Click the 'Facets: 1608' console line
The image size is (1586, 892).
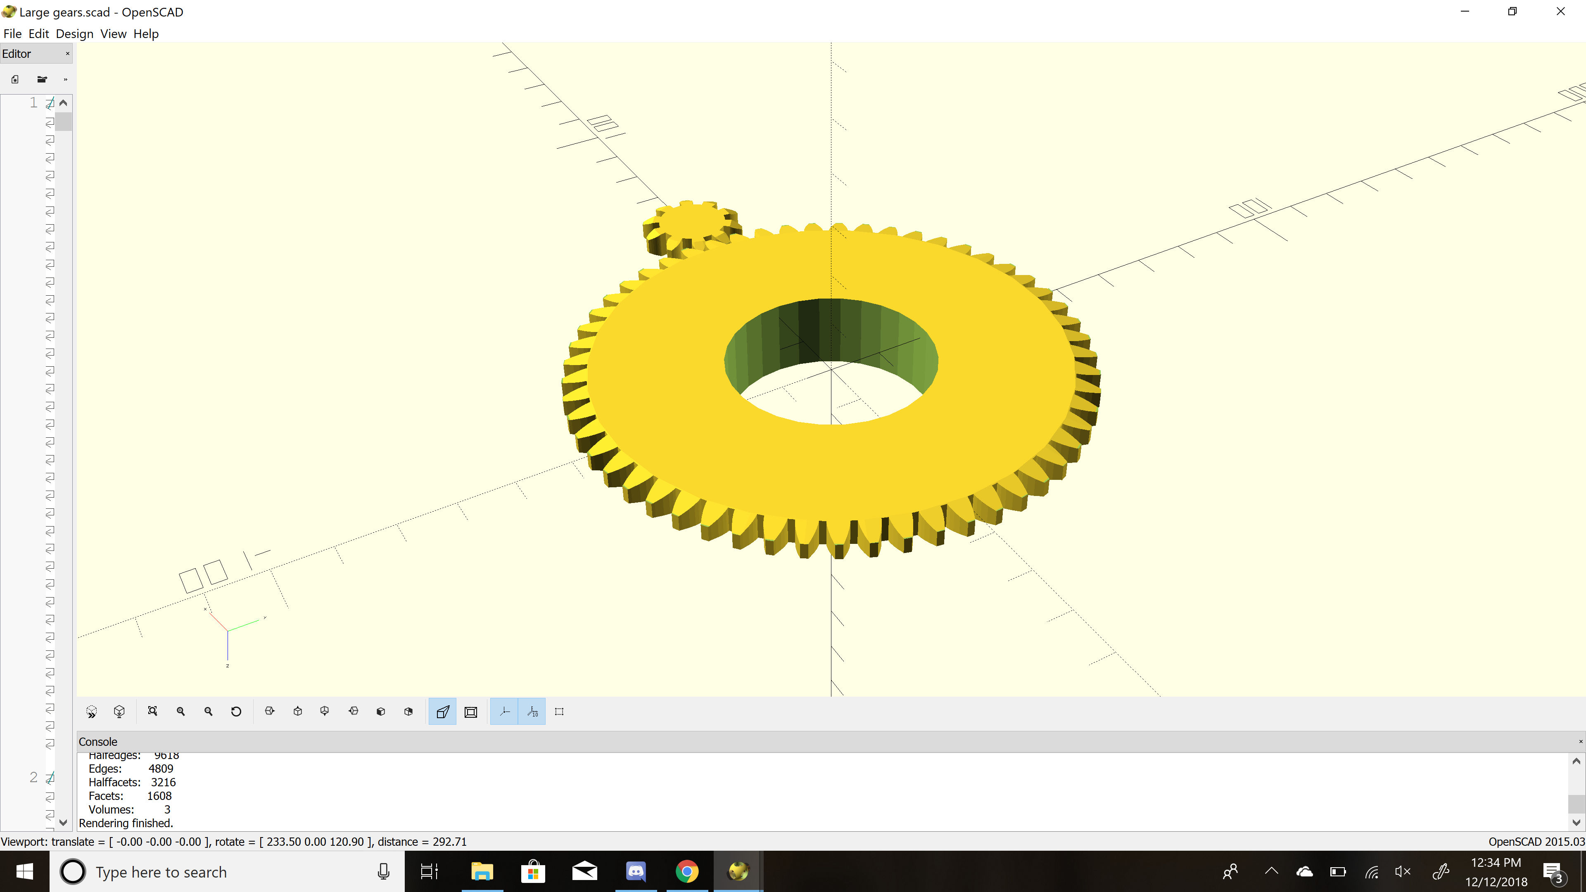pos(130,796)
